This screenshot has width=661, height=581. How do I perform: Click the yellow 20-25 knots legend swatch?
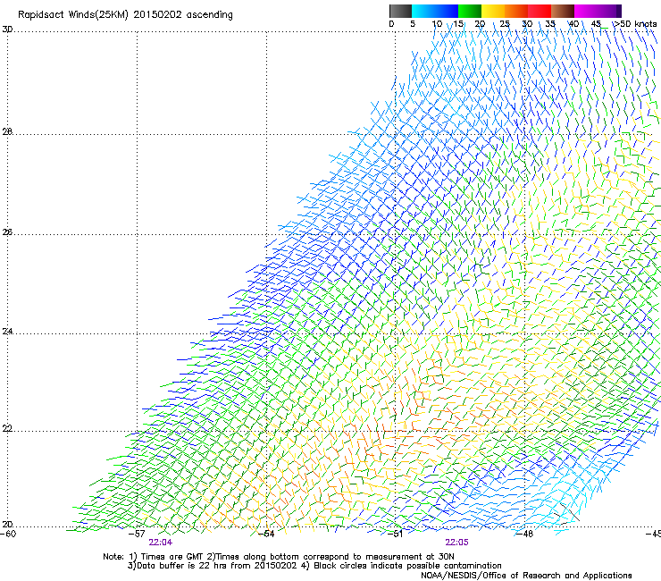coord(493,11)
